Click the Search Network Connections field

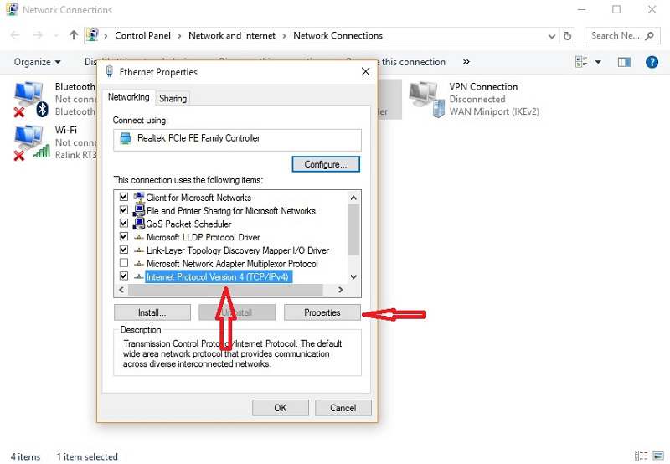coord(621,36)
